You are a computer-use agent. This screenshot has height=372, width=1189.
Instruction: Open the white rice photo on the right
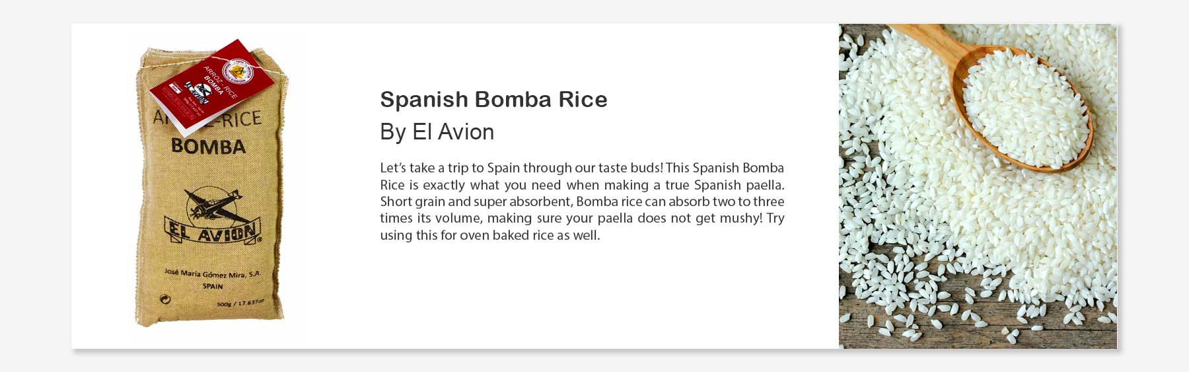coord(978,186)
